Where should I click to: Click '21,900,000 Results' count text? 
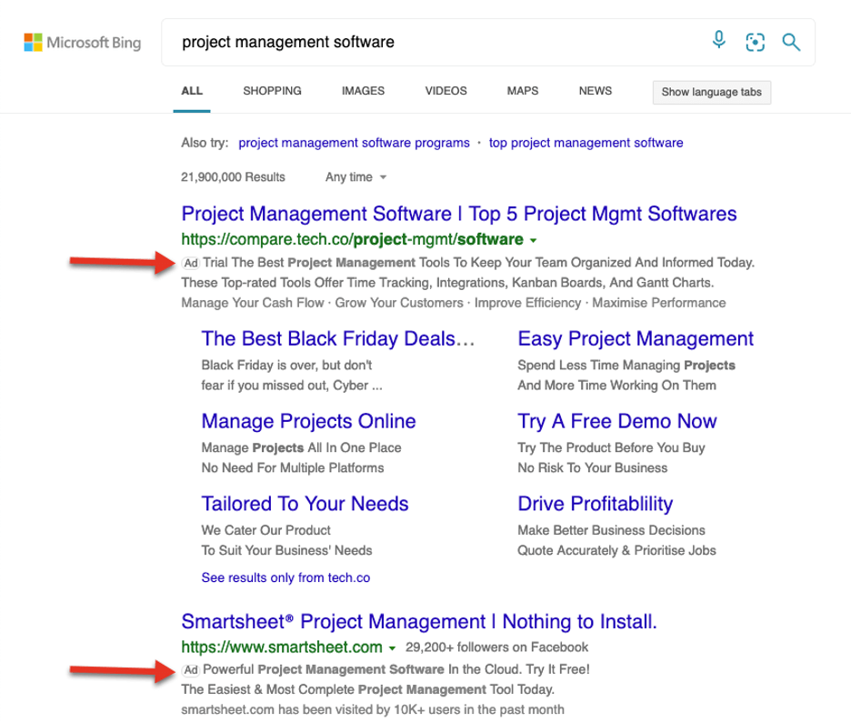(x=233, y=177)
